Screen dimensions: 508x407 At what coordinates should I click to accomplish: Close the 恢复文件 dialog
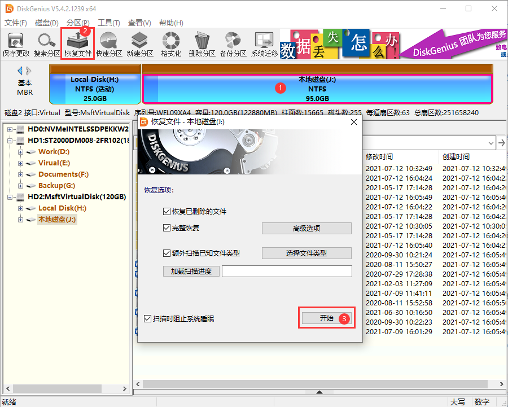[354, 122]
